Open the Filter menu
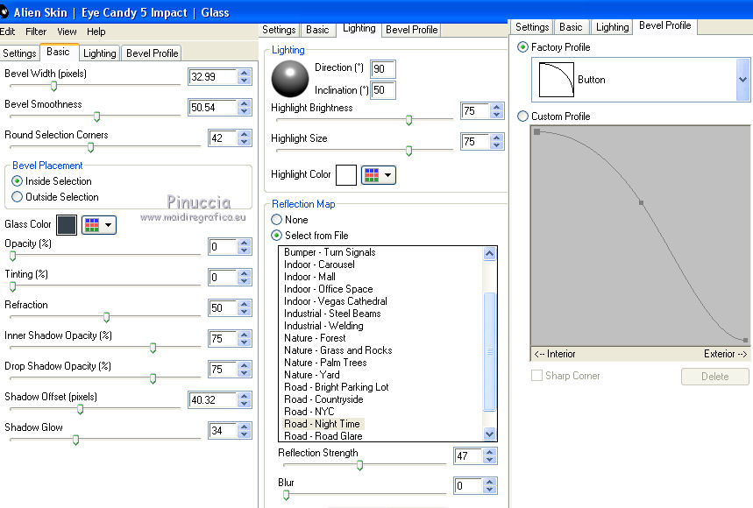Screen dimensions: 753x508 point(36,32)
